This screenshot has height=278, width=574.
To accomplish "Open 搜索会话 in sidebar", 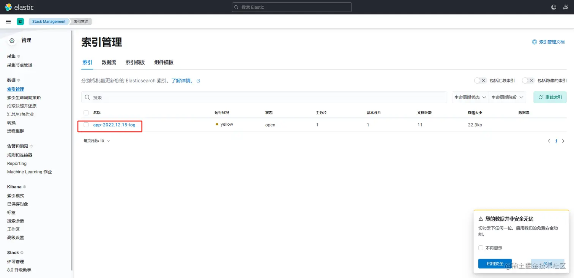I will coord(16,221).
